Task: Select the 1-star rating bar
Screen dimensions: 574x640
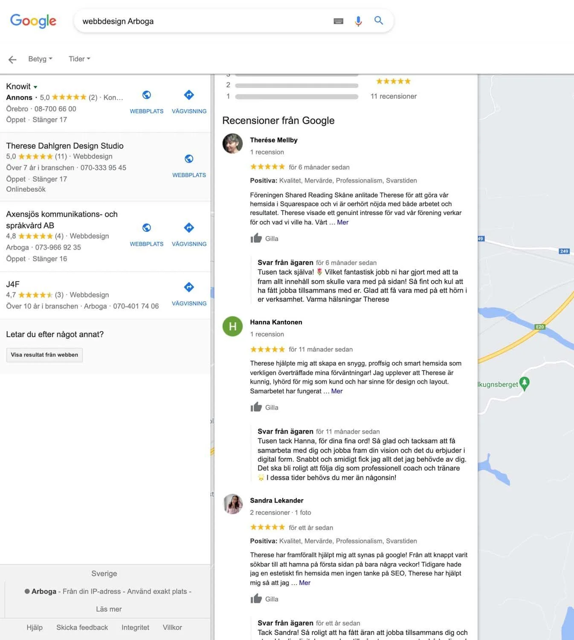Action: pyautogui.click(x=296, y=96)
